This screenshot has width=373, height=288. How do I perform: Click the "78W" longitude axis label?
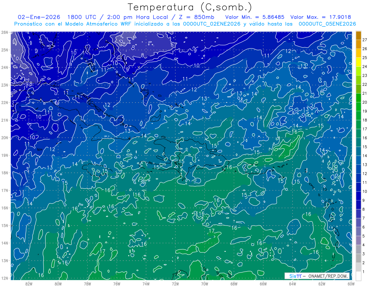(x=87, y=283)
